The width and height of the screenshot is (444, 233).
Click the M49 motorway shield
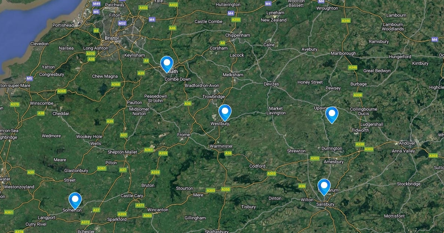coord(97,4)
